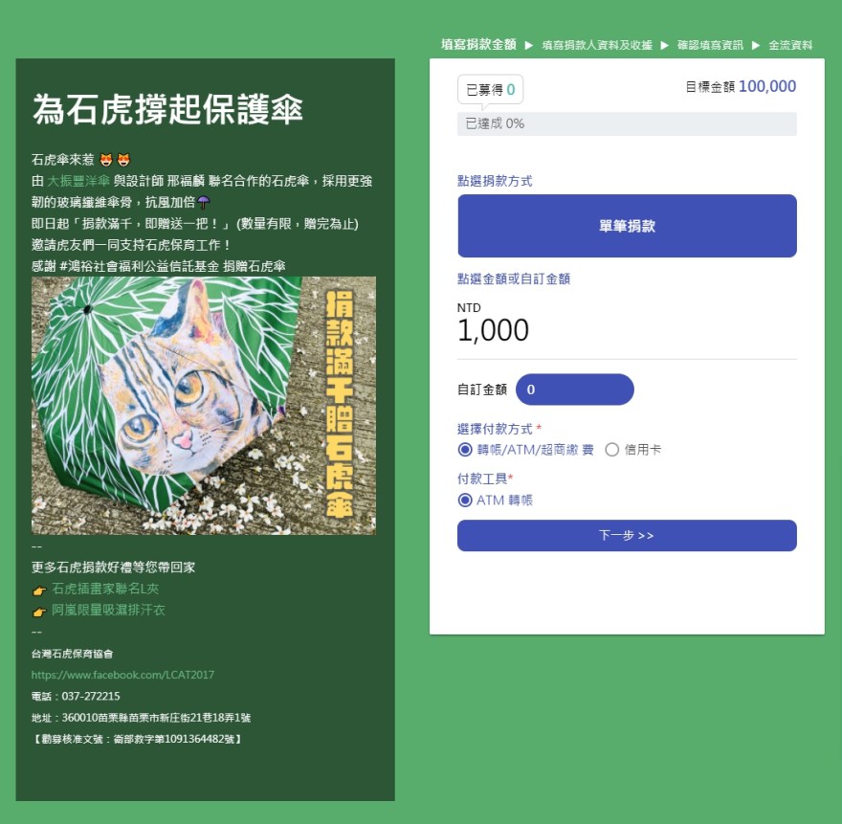Click the 自訂金額 input field
The width and height of the screenshot is (842, 824).
pyautogui.click(x=575, y=390)
